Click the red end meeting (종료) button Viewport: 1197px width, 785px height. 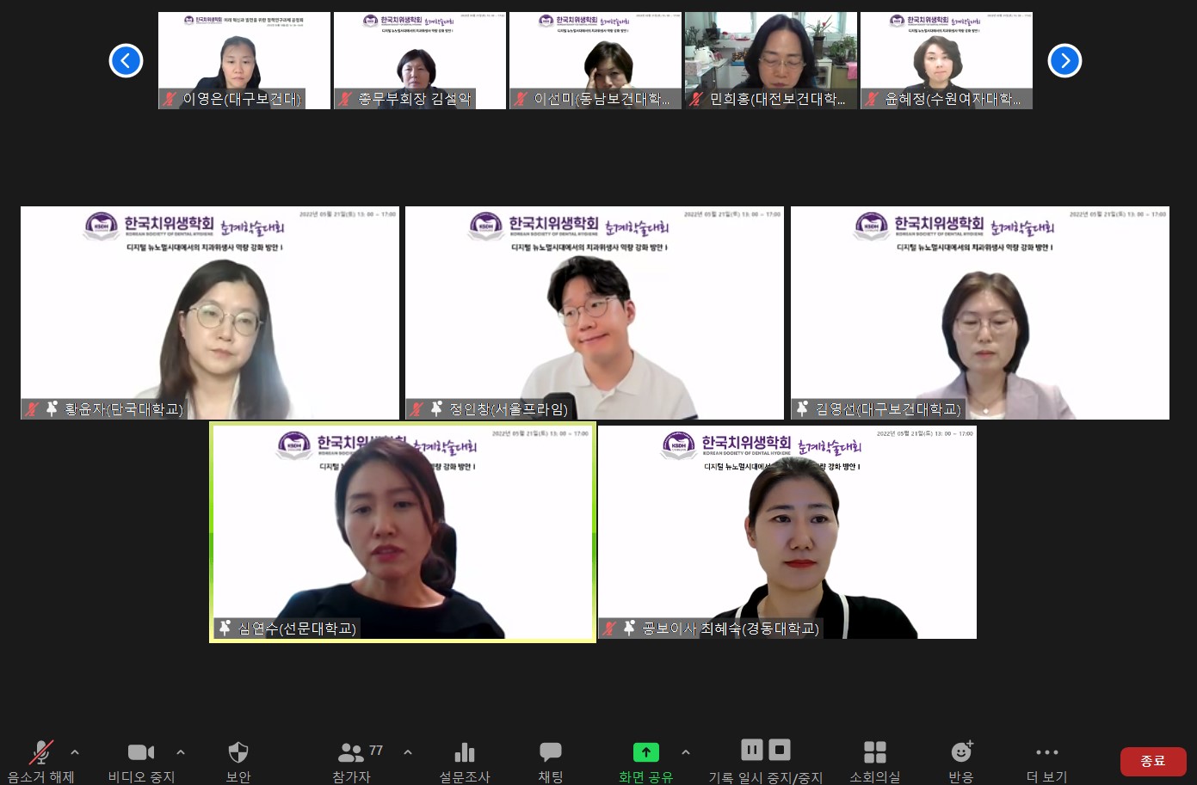(x=1153, y=761)
